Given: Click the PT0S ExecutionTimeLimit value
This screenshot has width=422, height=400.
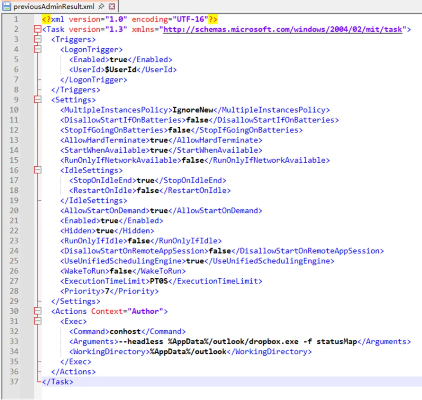Looking at the screenshot, I should pos(159,281).
